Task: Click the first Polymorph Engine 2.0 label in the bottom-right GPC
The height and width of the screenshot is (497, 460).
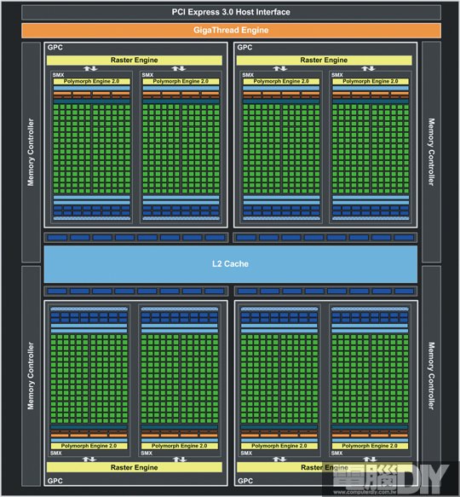Action: coord(279,446)
